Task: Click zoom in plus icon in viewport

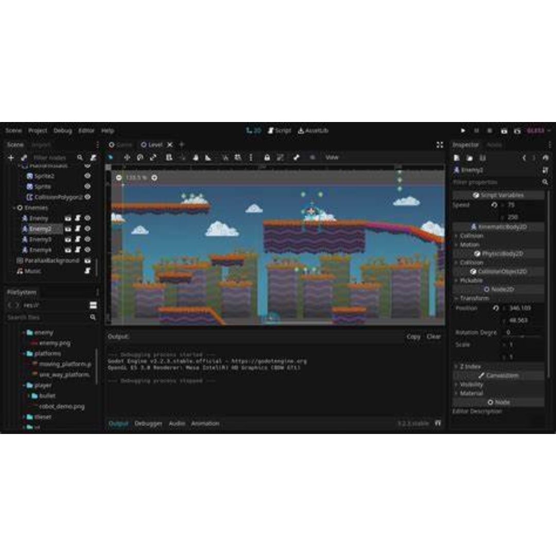Action: (x=154, y=178)
